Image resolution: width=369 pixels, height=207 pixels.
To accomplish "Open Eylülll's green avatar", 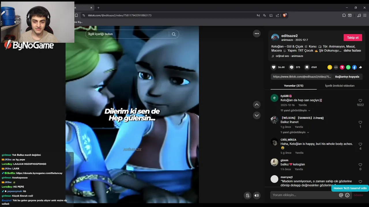I will point(274,98).
